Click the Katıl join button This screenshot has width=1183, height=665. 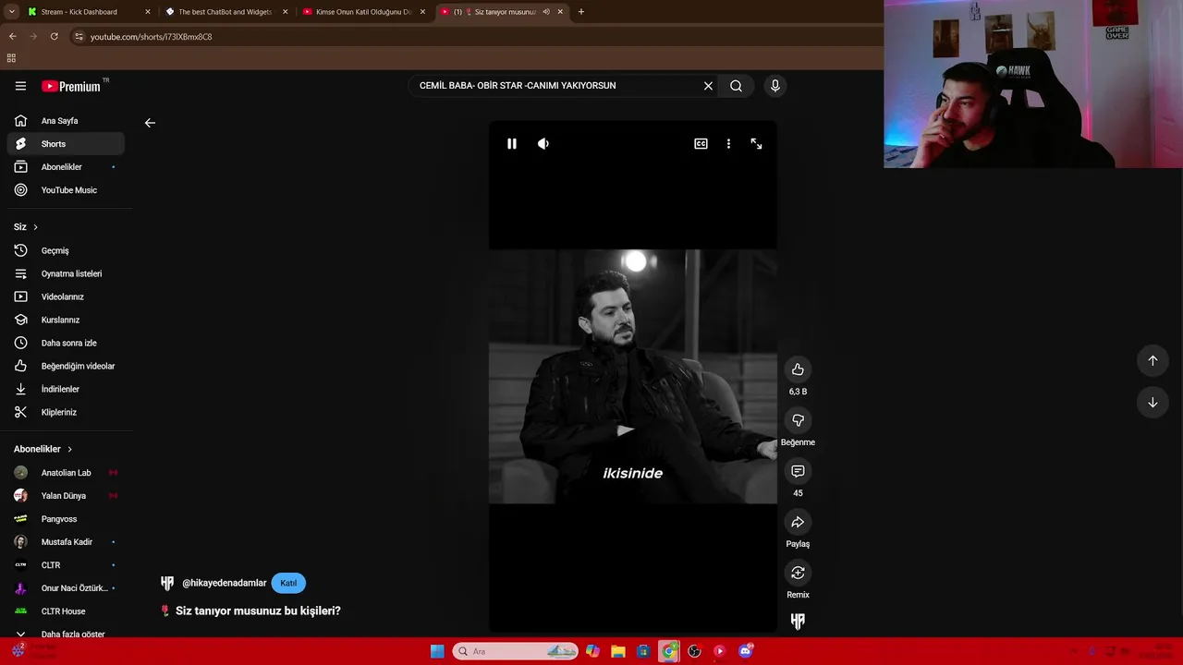click(288, 584)
